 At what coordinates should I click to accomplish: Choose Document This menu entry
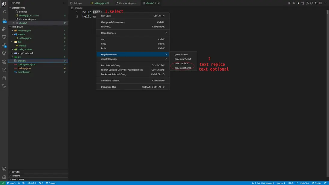133,87
